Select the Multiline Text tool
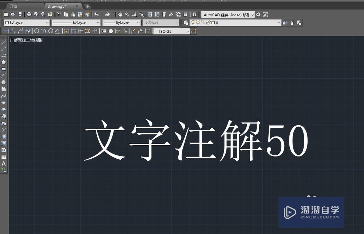Screen dimensions: 364x234 tap(4, 164)
